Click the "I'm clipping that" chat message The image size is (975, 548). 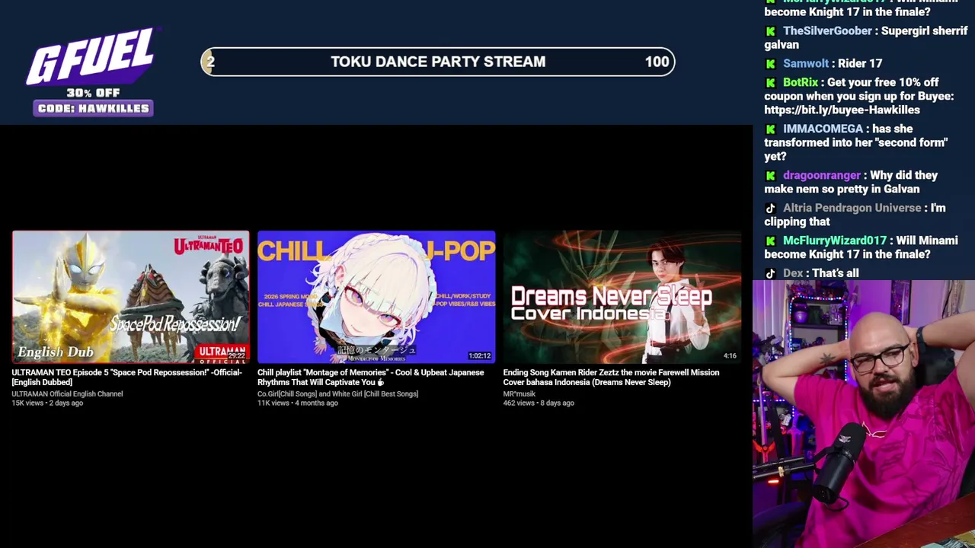click(x=855, y=215)
